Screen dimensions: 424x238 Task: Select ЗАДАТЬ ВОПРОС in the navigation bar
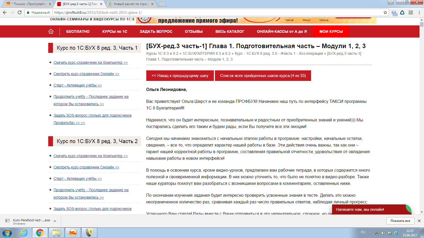tap(156, 31)
